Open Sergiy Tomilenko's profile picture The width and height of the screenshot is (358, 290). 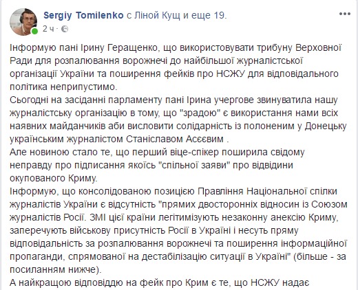pos(23,22)
